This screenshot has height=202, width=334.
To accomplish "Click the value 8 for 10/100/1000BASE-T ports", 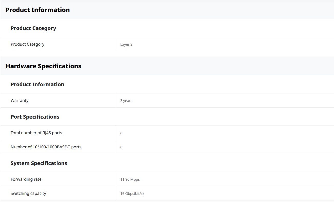I will 121,147.
